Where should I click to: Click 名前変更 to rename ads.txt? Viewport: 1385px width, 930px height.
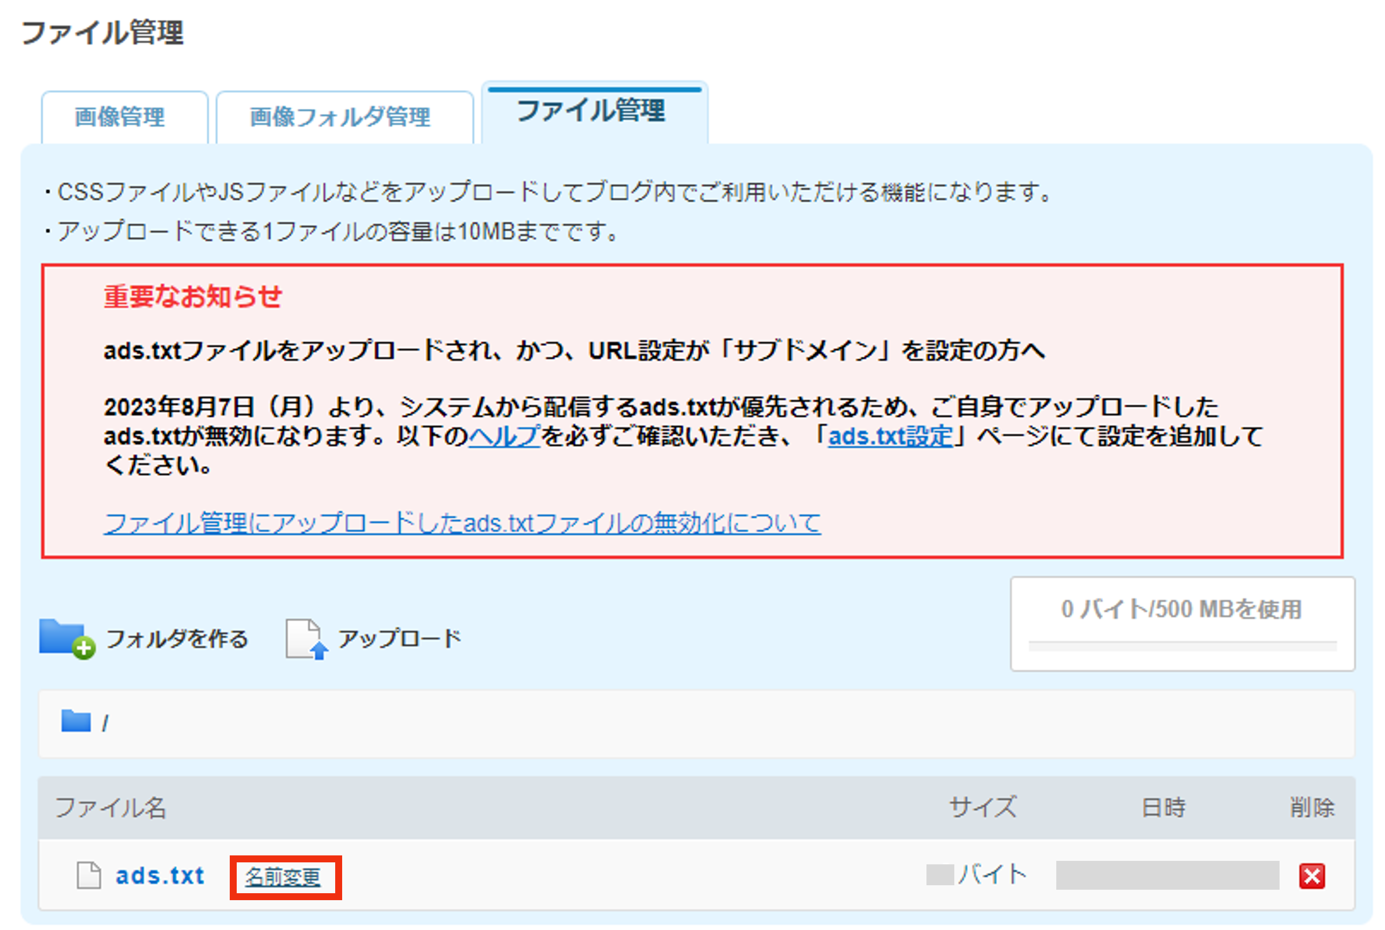coord(283,877)
